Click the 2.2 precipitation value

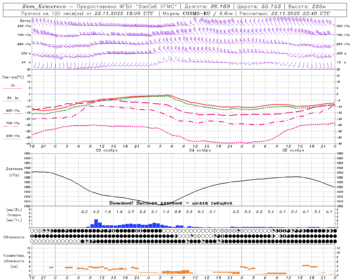[143, 212]
